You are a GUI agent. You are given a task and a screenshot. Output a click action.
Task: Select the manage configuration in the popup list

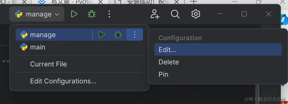(43, 34)
